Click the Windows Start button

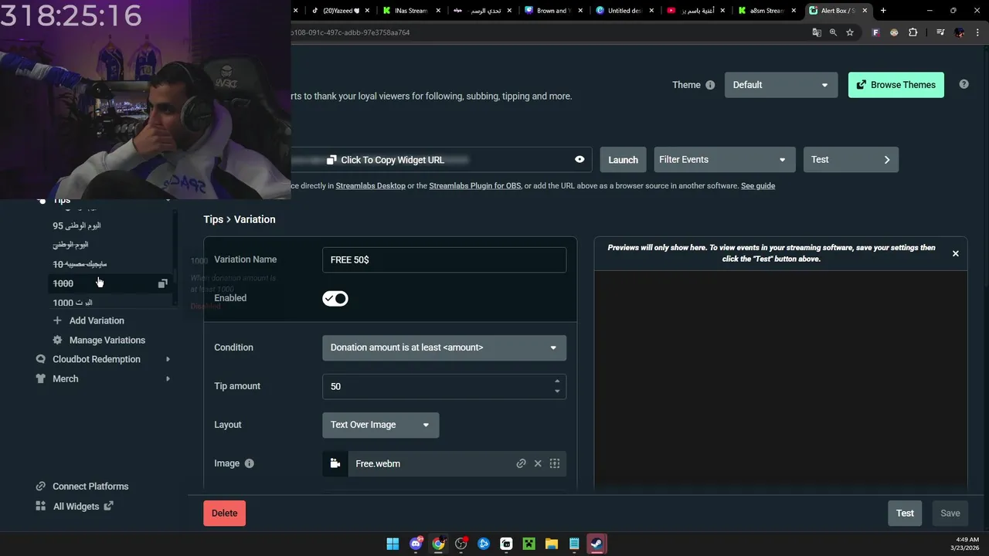(393, 544)
